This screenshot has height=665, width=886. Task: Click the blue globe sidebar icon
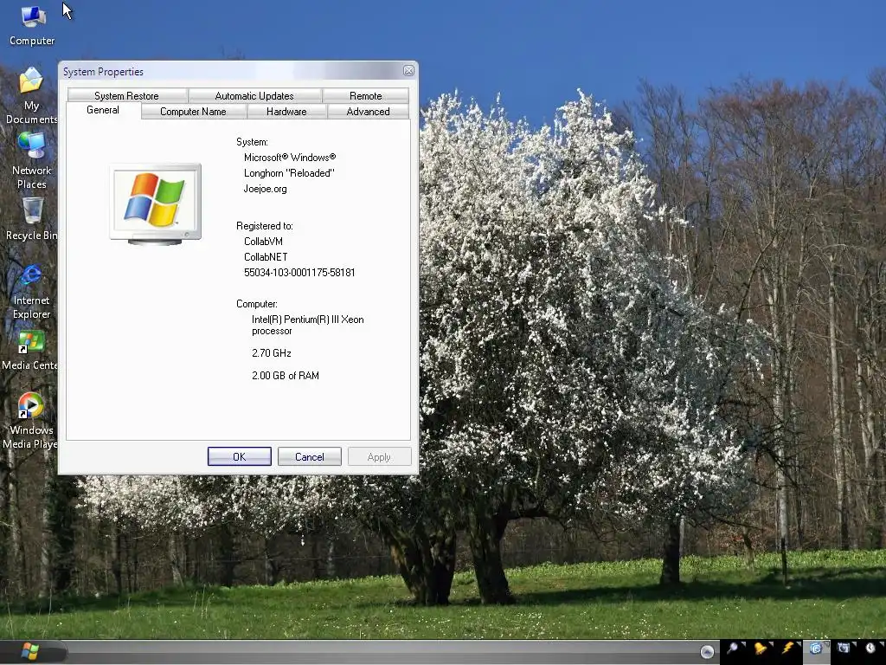pyautogui.click(x=815, y=648)
